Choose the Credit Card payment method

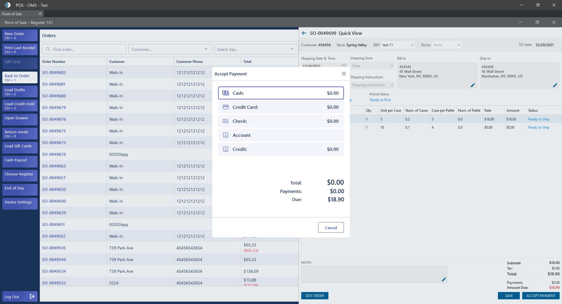(281, 107)
